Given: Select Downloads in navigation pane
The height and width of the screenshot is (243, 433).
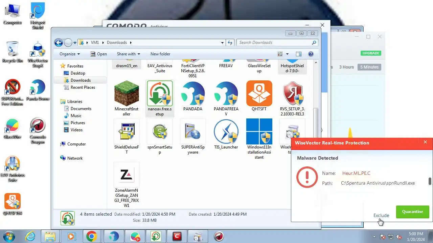Looking at the screenshot, I should (81, 80).
